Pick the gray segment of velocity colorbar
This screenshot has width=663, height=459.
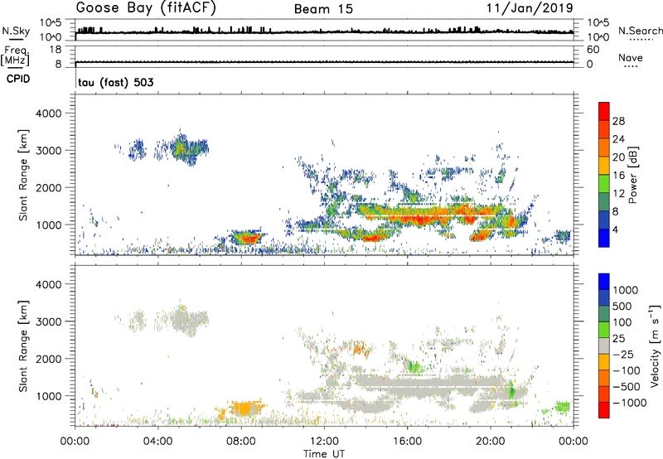coord(604,345)
